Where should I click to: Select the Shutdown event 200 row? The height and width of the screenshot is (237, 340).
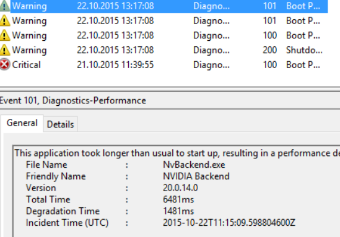pos(163,50)
